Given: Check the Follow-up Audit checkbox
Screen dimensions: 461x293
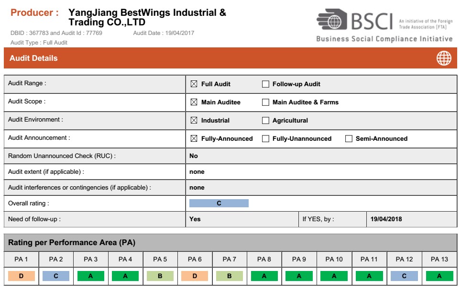Looking at the screenshot, I should point(265,84).
